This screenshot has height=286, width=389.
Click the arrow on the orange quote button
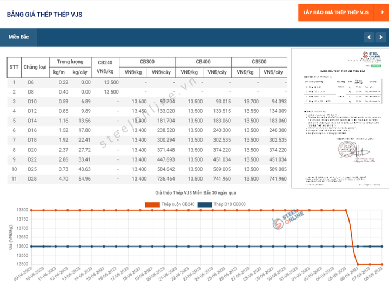coord(382,12)
